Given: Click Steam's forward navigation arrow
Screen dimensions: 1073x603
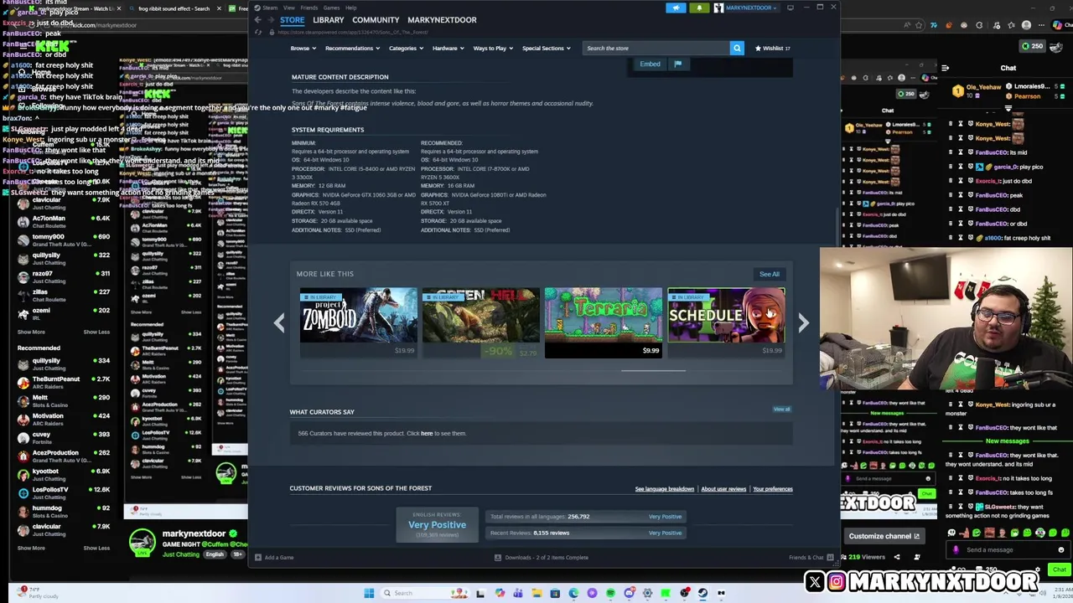Looking at the screenshot, I should [270, 19].
